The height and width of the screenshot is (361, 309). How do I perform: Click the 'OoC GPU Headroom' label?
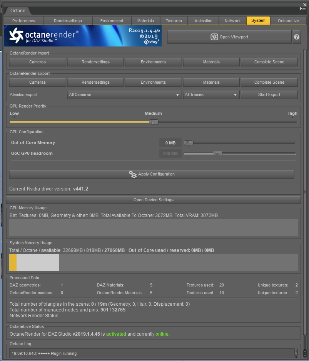click(x=32, y=153)
